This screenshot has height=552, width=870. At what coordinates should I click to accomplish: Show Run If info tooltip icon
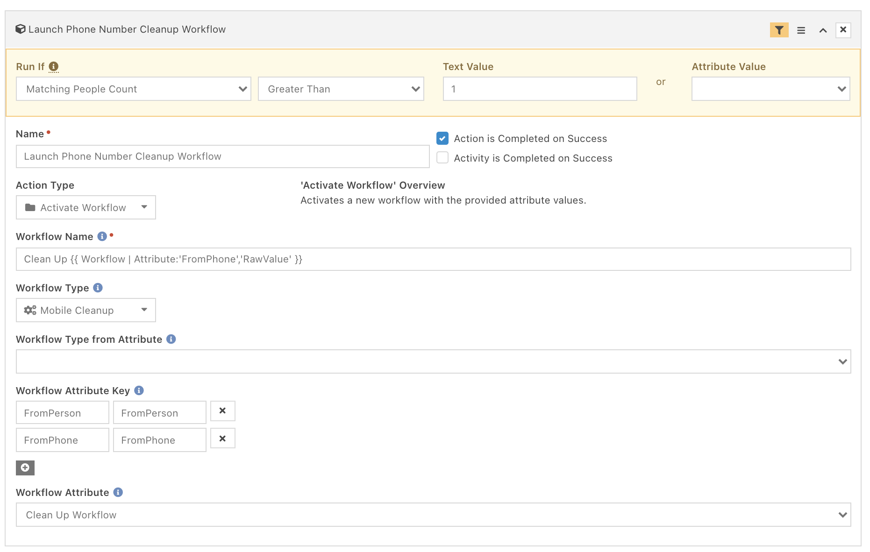(54, 66)
